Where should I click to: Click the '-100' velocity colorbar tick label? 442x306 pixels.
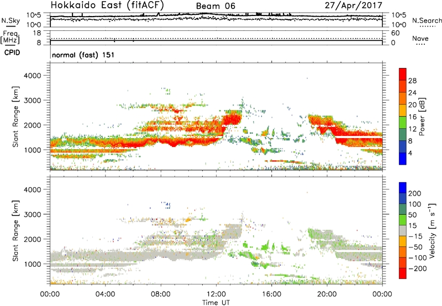(417, 258)
